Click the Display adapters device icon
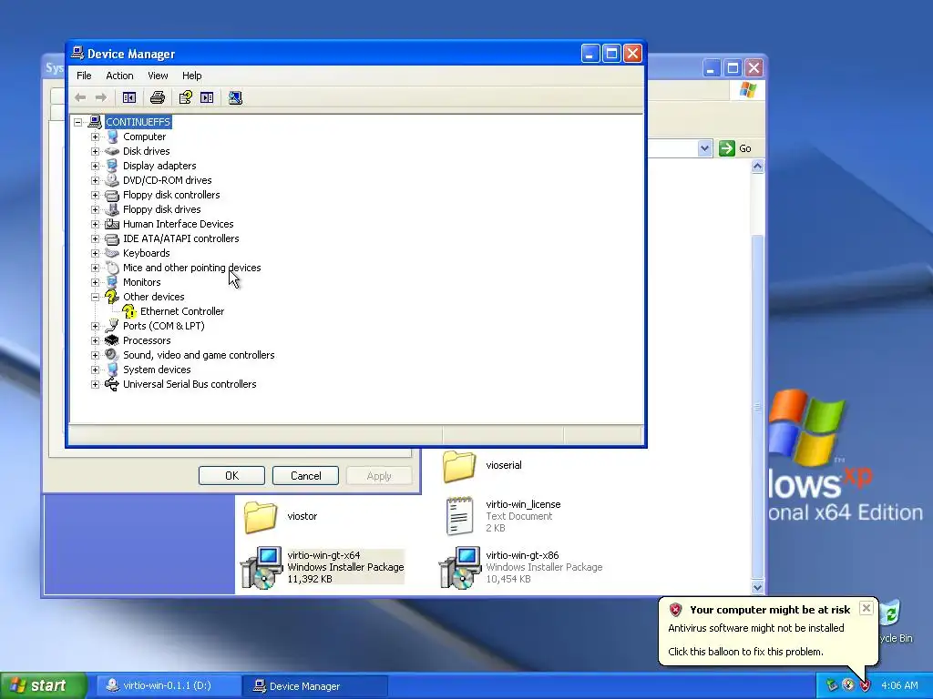The width and height of the screenshot is (933, 699). click(x=112, y=166)
